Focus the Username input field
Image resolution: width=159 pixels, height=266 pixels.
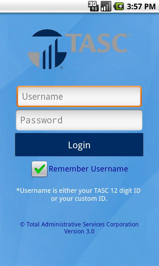pyautogui.click(x=79, y=96)
